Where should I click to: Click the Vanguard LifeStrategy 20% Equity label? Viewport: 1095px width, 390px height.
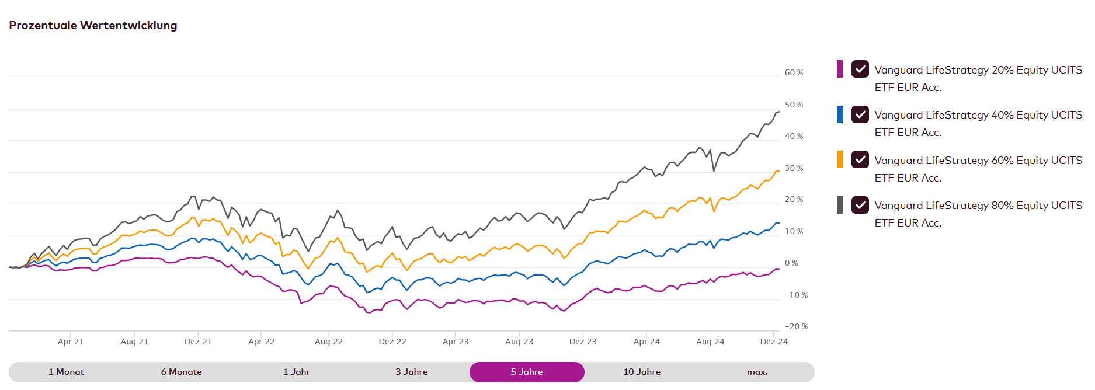(978, 78)
